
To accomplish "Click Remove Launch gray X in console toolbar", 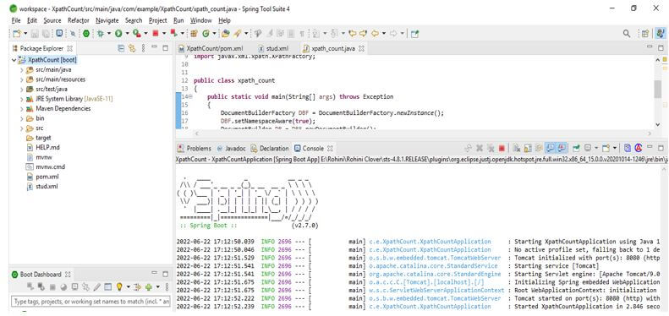I will tap(480, 148).
